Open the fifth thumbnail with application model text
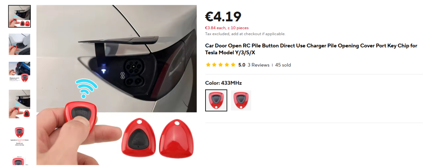 point(19,135)
